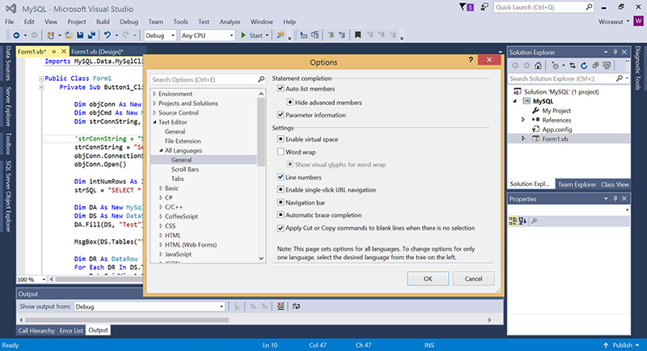Click the Save All toolbar icon
Viewport: 647px width, 351px height.
click(90, 36)
